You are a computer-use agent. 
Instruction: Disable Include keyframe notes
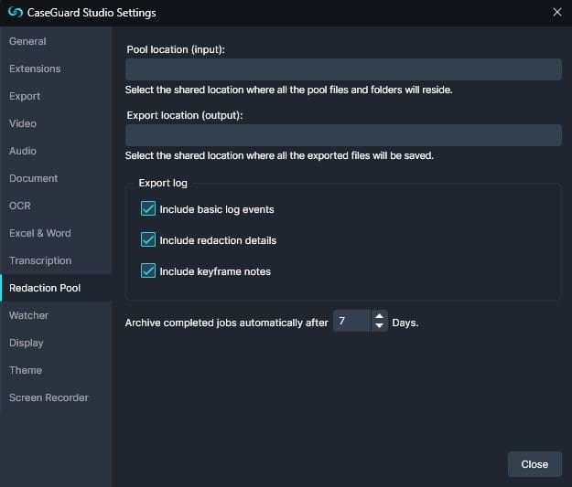click(x=148, y=270)
